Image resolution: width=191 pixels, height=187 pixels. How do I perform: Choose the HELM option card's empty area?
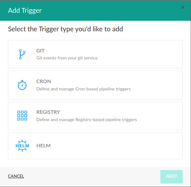(116, 146)
